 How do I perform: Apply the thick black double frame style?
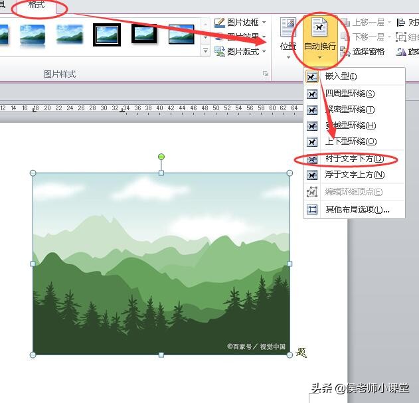107,35
